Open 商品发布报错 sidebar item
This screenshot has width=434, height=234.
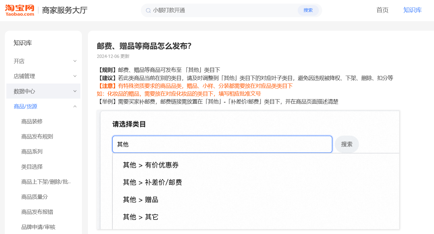[x=37, y=212]
